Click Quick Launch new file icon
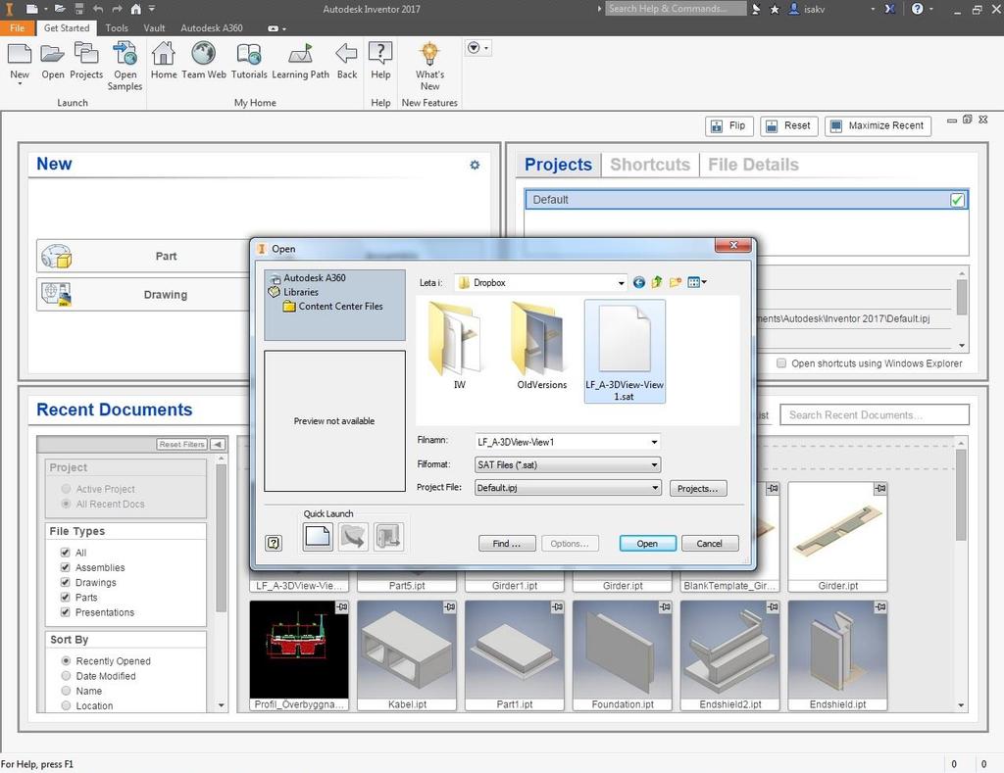Viewport: 1004px width, 773px height. coord(318,536)
